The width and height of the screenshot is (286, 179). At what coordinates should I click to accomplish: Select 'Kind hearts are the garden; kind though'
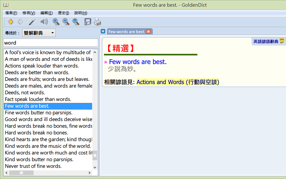(48, 140)
